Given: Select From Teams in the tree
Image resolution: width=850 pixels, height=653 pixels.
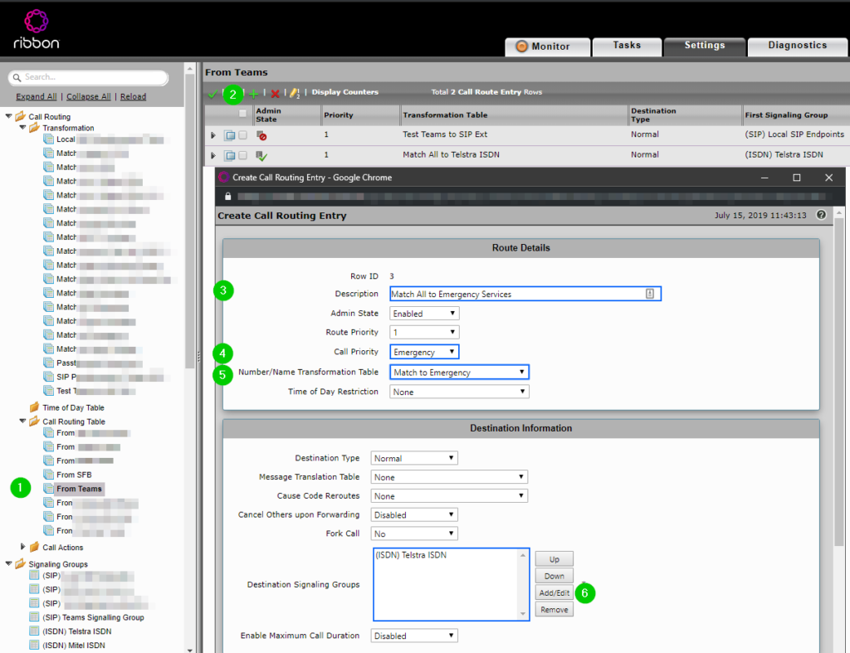Looking at the screenshot, I should pos(79,488).
